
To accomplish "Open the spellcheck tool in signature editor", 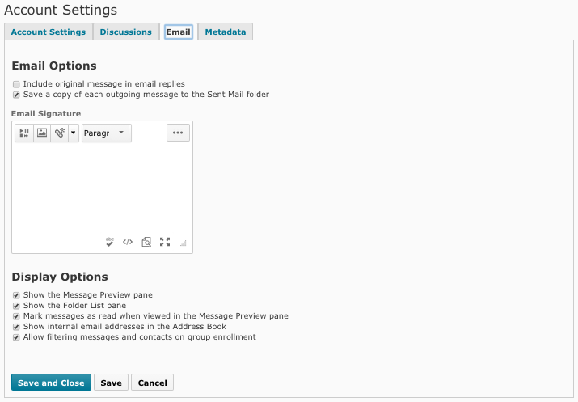I will point(109,242).
